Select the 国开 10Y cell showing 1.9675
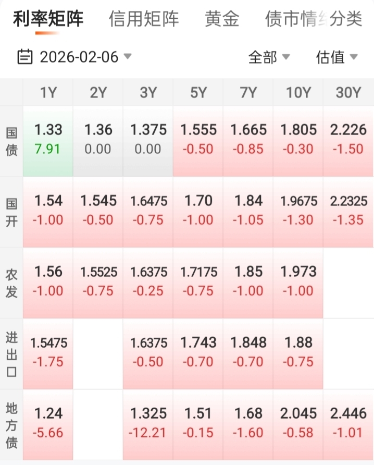Viewport: 374px width, 465px height. 298,211
